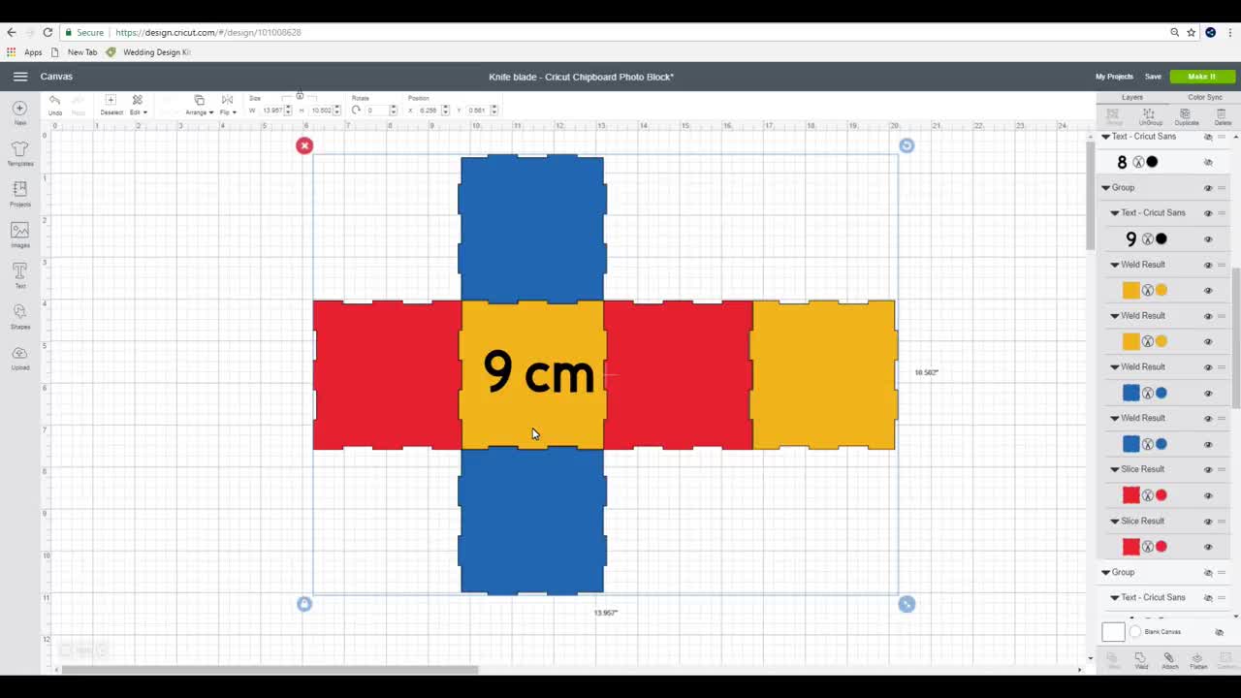
Task: Open the Shapes panel
Action: click(x=19, y=316)
